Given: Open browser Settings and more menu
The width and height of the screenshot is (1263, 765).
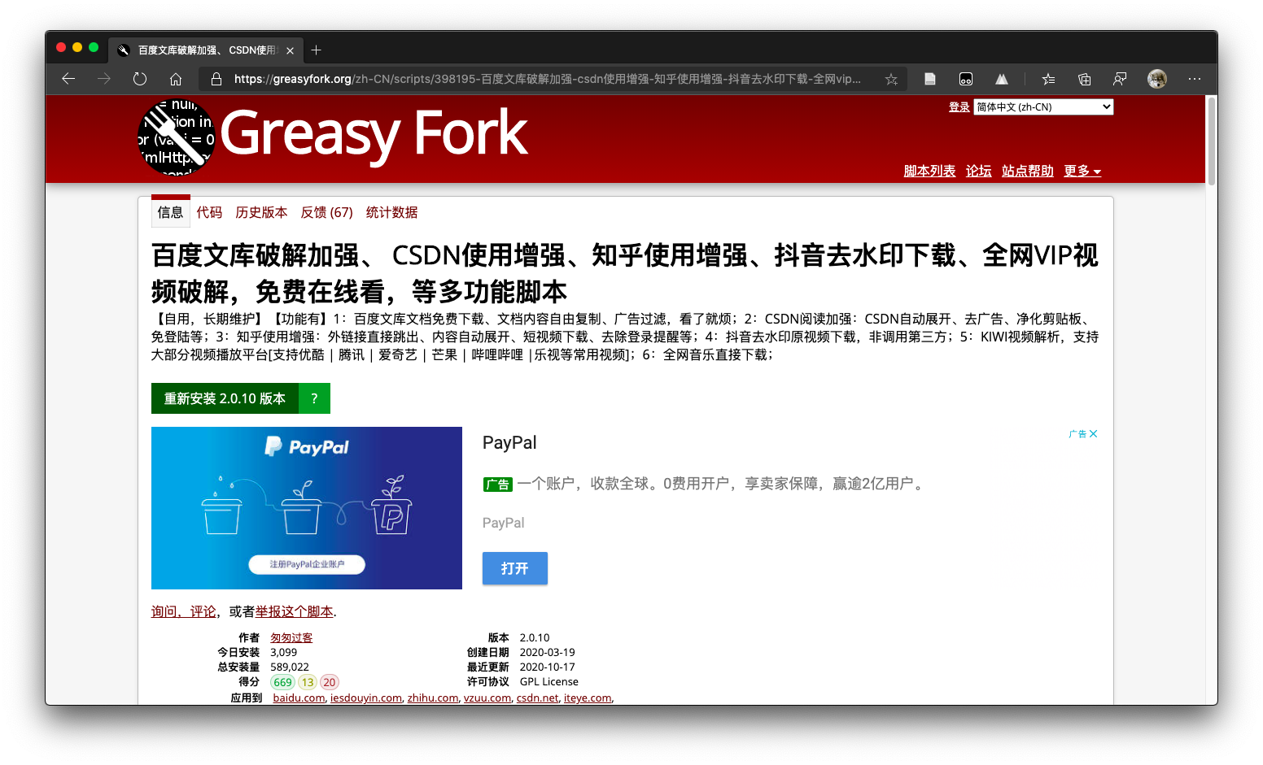Looking at the screenshot, I should pos(1195,79).
